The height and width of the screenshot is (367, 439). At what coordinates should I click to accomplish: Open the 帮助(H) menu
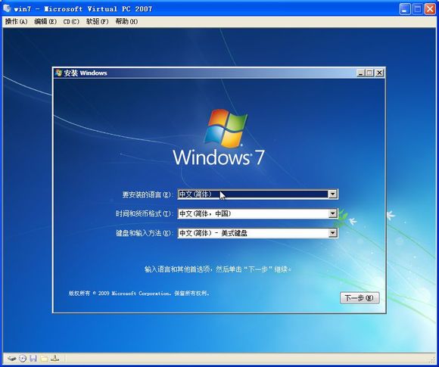126,21
